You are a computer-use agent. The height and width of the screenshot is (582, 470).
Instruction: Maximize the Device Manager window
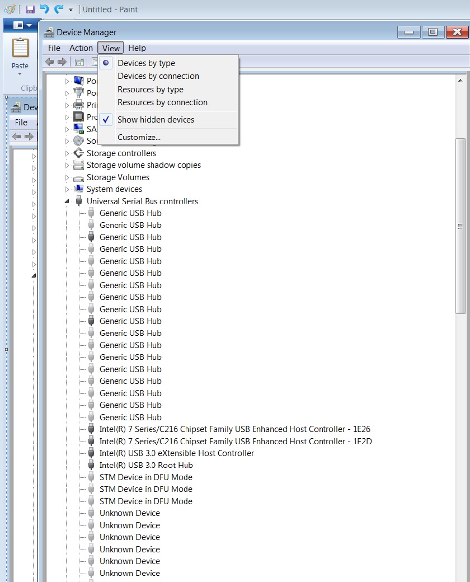point(433,32)
